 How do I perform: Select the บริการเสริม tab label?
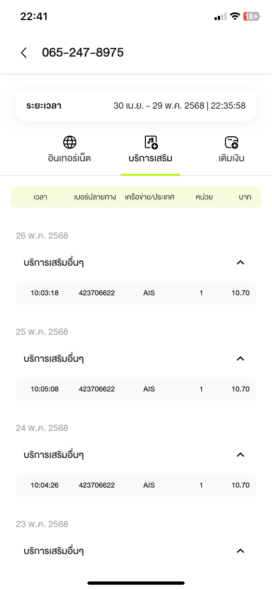click(x=150, y=158)
